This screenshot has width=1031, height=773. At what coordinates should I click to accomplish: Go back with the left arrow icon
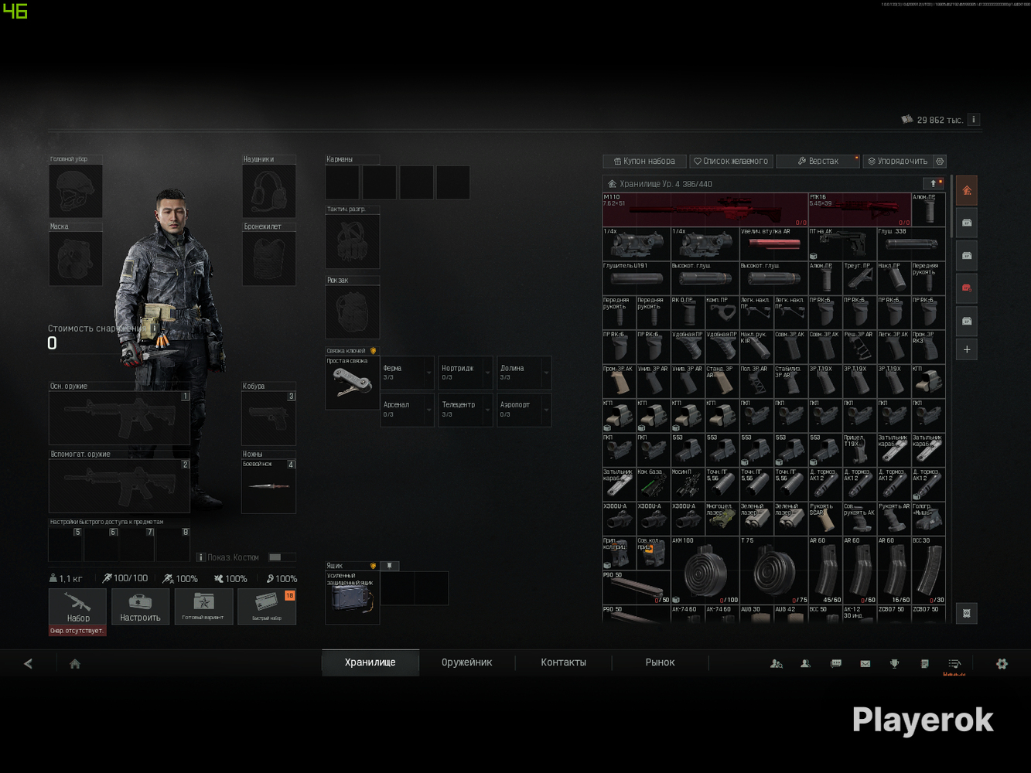point(29,663)
